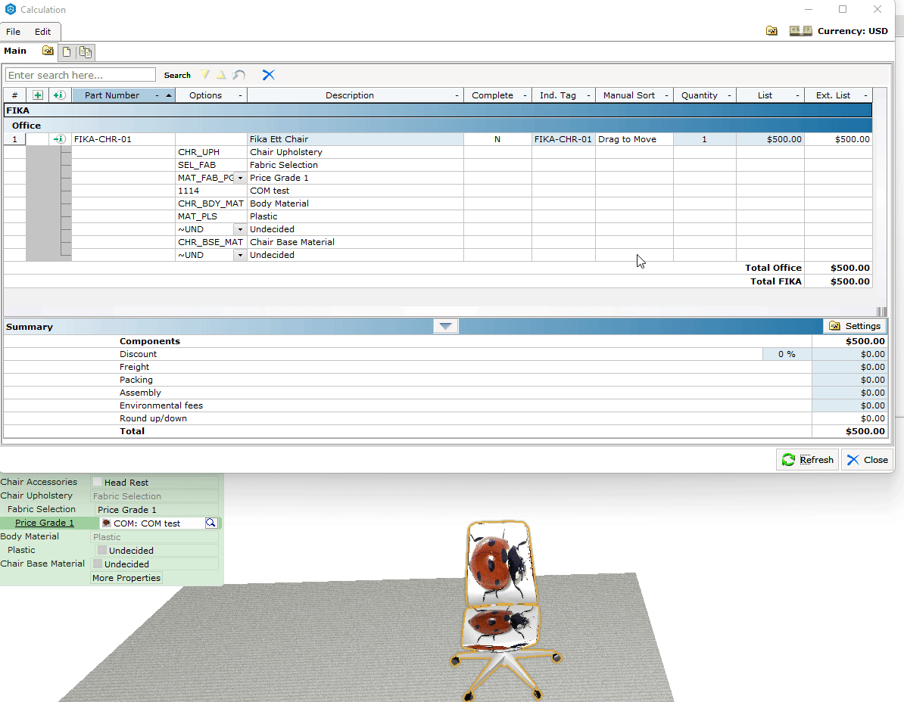Toggle the Plastic Undecided checkbox

point(102,550)
